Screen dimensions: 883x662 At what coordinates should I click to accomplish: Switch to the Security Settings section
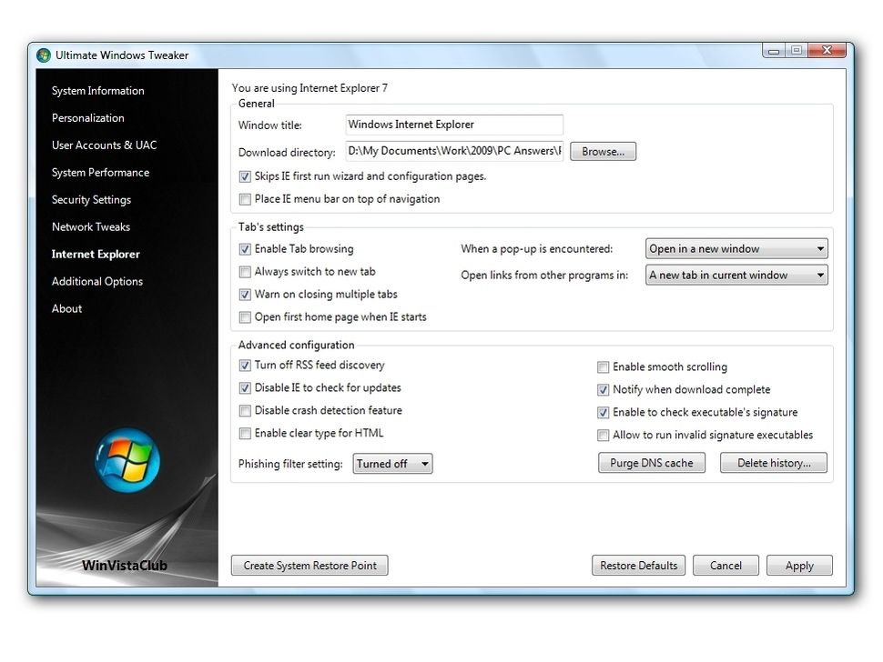click(91, 199)
